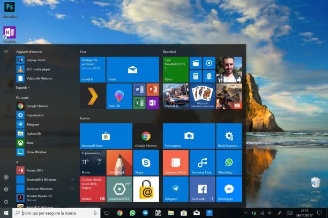Open Esplora file from app list
The image size is (328, 218).
coord(45,134)
